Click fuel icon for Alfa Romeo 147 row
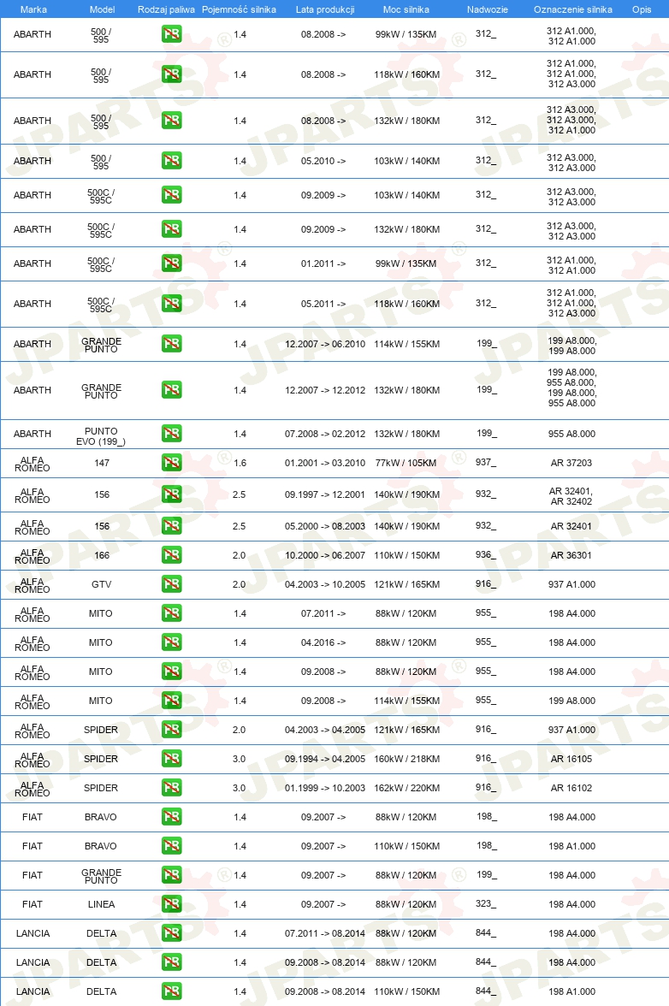669x1006 pixels. pos(171,463)
